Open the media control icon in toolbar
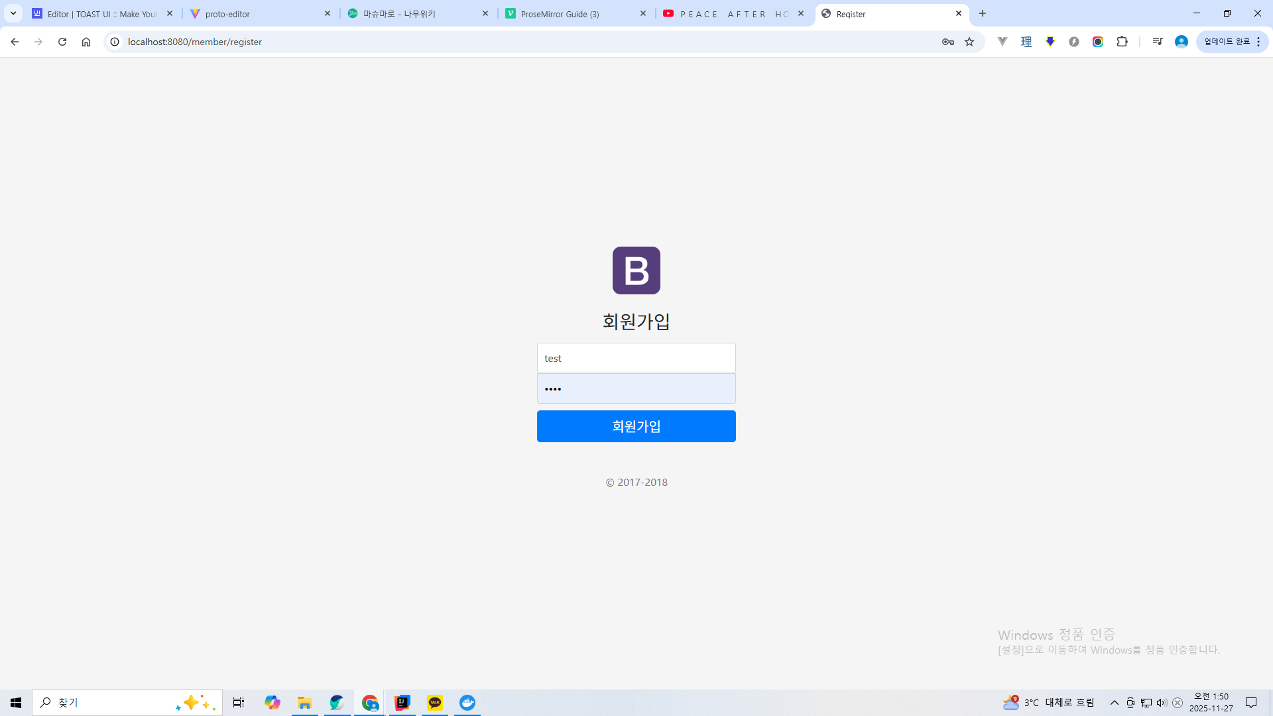The height and width of the screenshot is (716, 1273). [x=1158, y=42]
